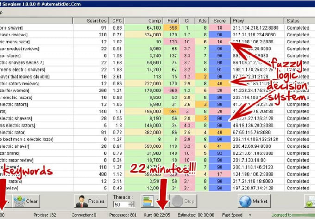Sort by the Ads column header
315x219 pixels.
coord(202,21)
